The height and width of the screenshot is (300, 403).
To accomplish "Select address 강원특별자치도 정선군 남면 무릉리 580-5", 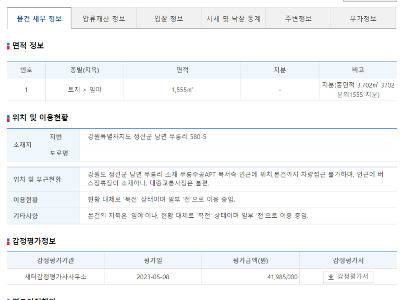I will (x=146, y=136).
